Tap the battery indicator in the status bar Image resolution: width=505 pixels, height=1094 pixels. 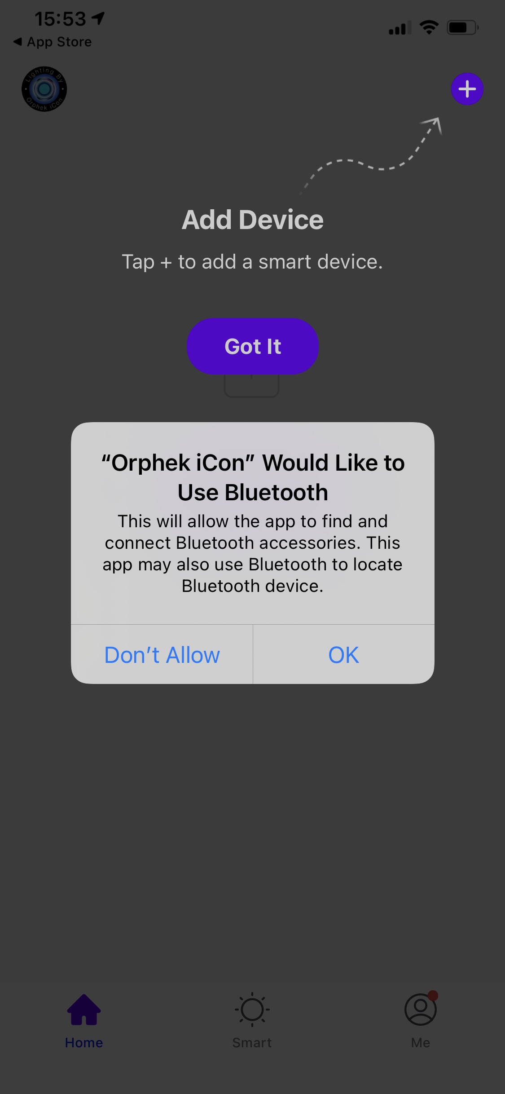click(x=463, y=27)
